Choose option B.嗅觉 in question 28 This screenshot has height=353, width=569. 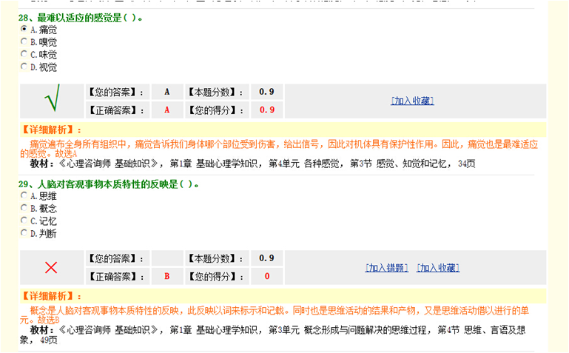point(24,41)
